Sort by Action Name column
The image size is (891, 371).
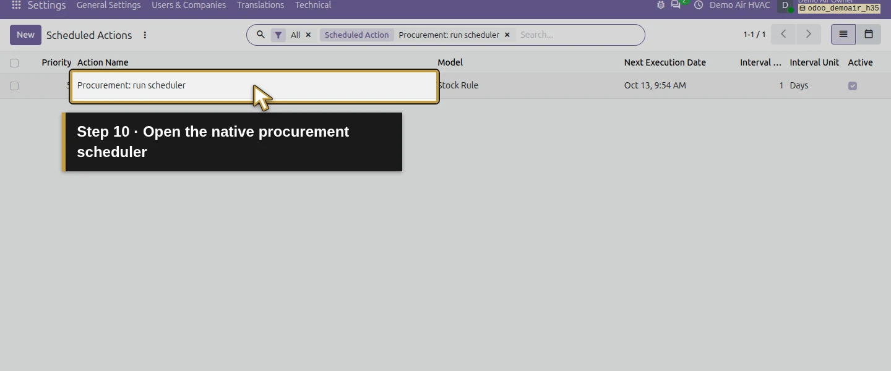tap(103, 62)
